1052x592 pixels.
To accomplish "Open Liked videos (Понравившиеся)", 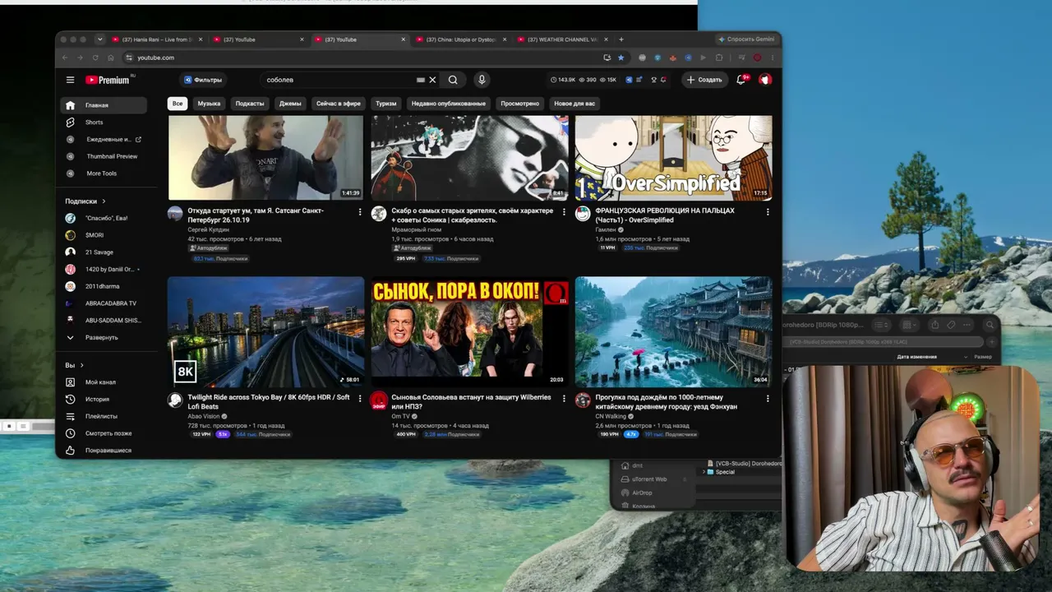I will pos(104,451).
